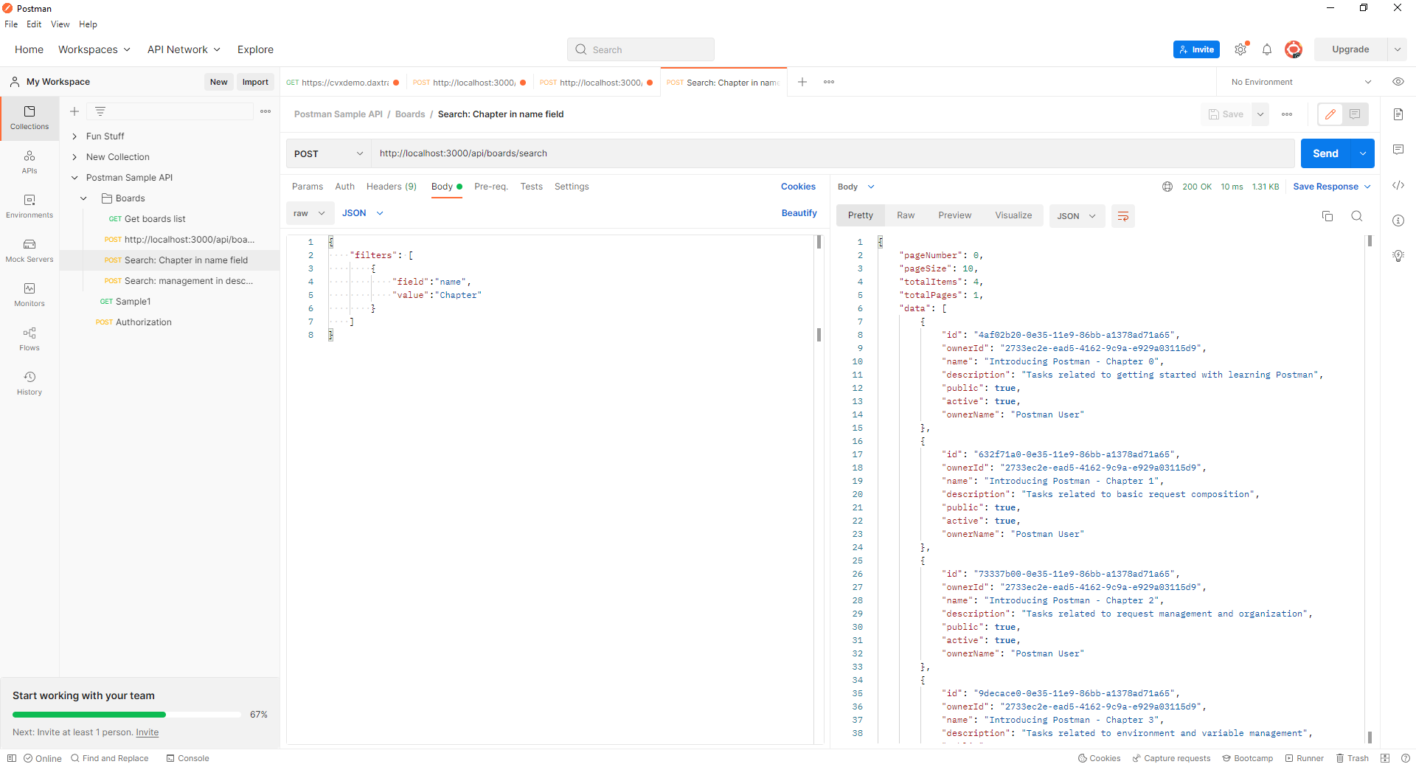Click the Invite button
This screenshot has width=1416, height=767.
(x=1196, y=49)
